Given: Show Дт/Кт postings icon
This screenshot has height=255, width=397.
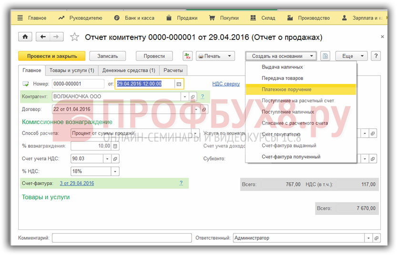Looking at the screenshot, I should (x=188, y=56).
